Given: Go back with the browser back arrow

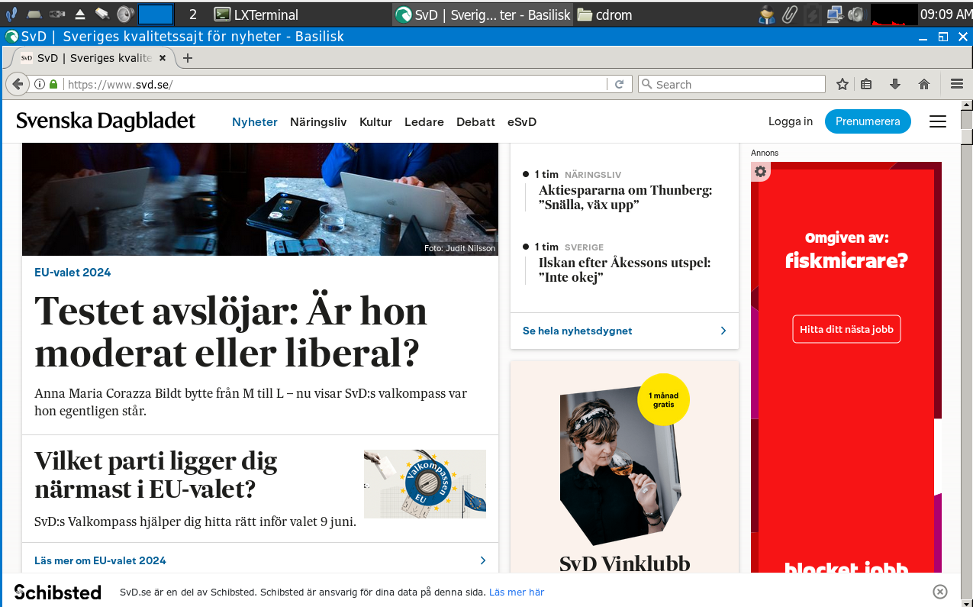Looking at the screenshot, I should pos(17,84).
